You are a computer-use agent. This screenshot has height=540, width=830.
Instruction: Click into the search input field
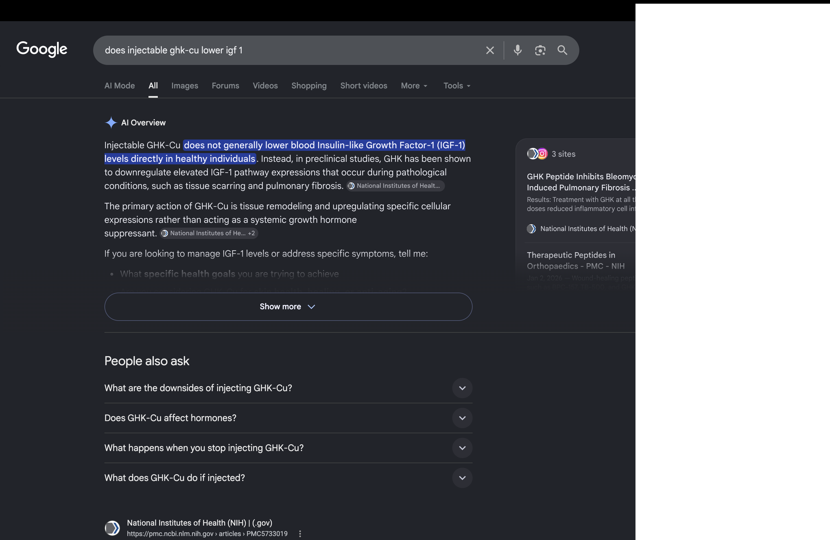pyautogui.click(x=289, y=50)
